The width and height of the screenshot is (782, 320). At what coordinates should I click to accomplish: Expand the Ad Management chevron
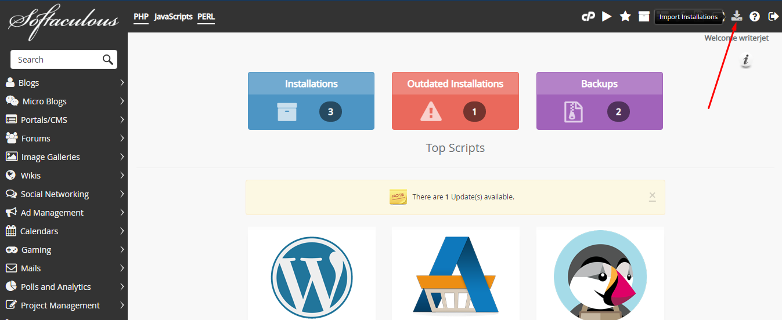[x=122, y=212]
